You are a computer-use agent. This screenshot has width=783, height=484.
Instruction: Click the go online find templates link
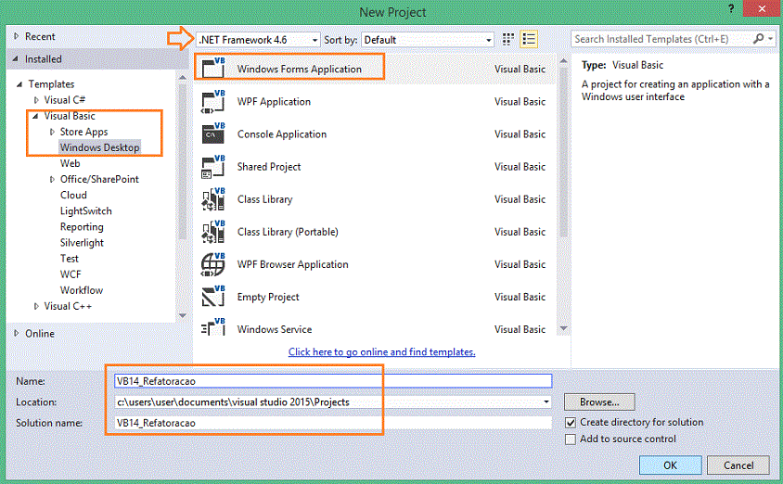tap(381, 351)
